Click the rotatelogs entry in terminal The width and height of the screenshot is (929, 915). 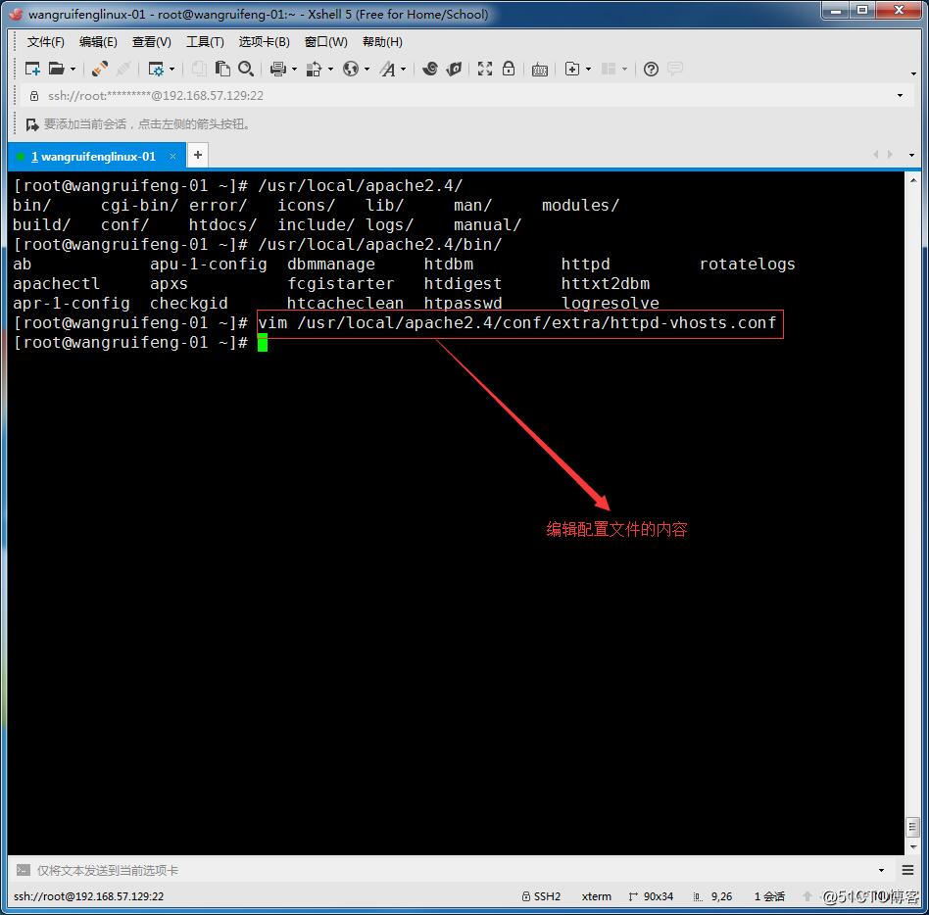pyautogui.click(x=747, y=265)
